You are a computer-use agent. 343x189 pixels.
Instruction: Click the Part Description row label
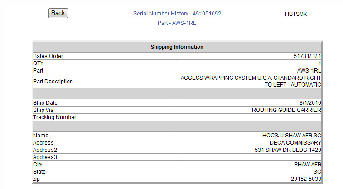coord(53,82)
